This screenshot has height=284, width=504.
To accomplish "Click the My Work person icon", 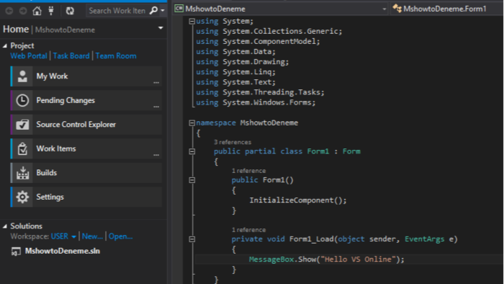I will [22, 76].
